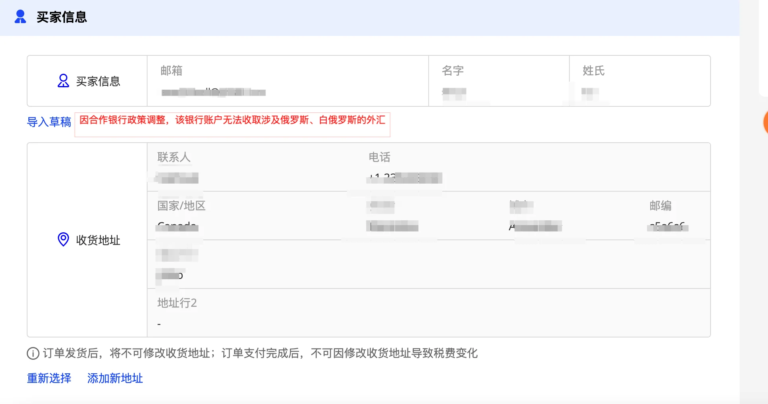768x404 pixels.
Task: Click the outlined buyer info person icon
Action: point(63,81)
